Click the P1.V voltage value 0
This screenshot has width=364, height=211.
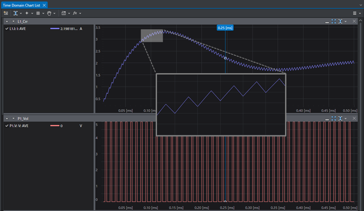coord(62,126)
